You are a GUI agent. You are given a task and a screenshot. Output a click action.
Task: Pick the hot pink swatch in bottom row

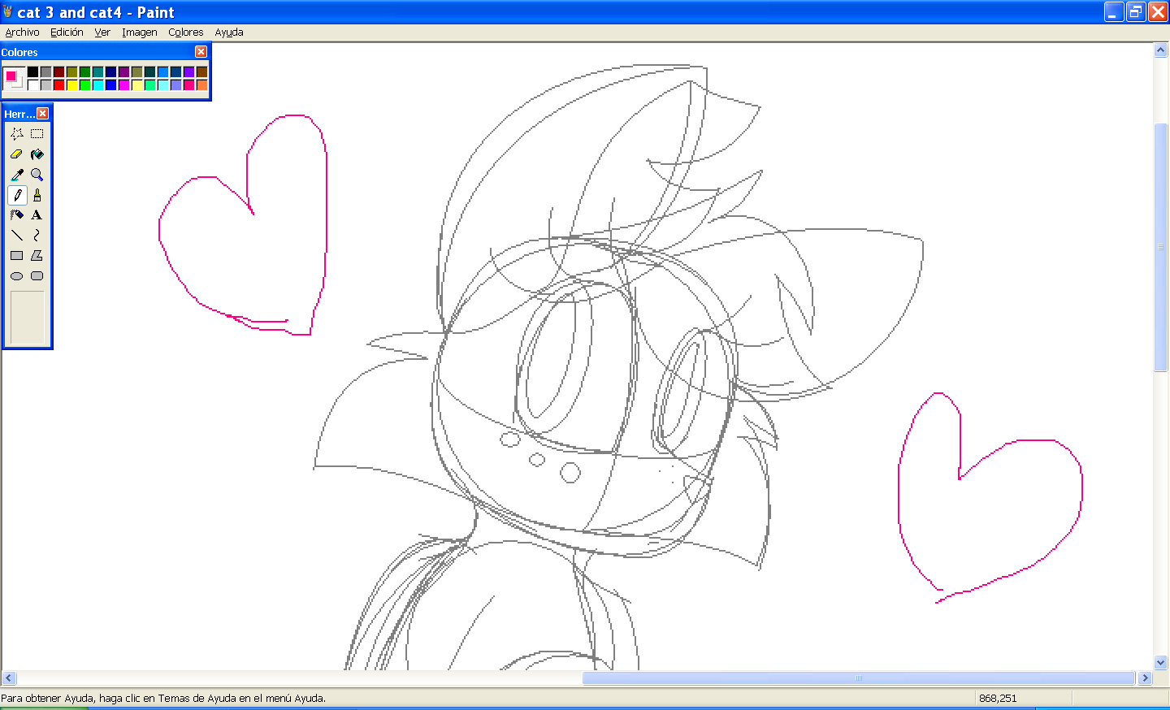coord(189,84)
